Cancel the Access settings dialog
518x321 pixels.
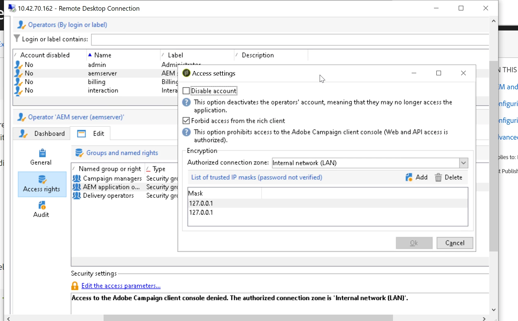(455, 243)
